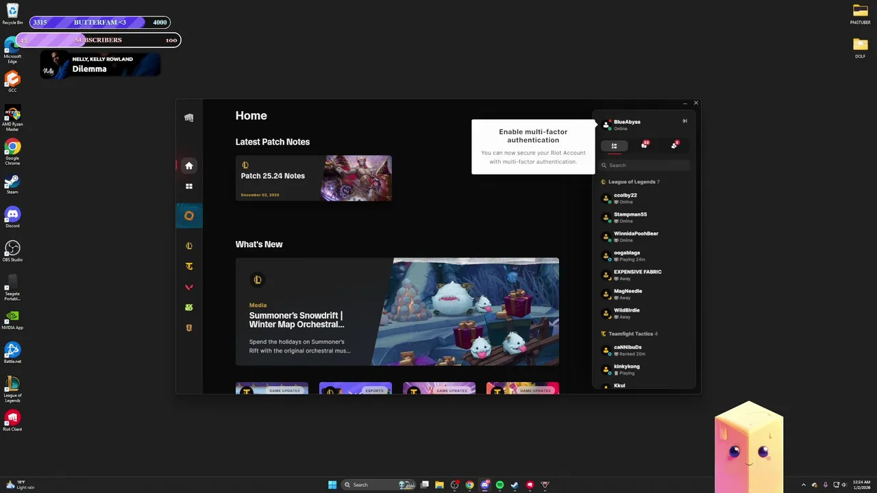
Task: Open the Patch 25.24 Notes card
Action: (x=314, y=178)
